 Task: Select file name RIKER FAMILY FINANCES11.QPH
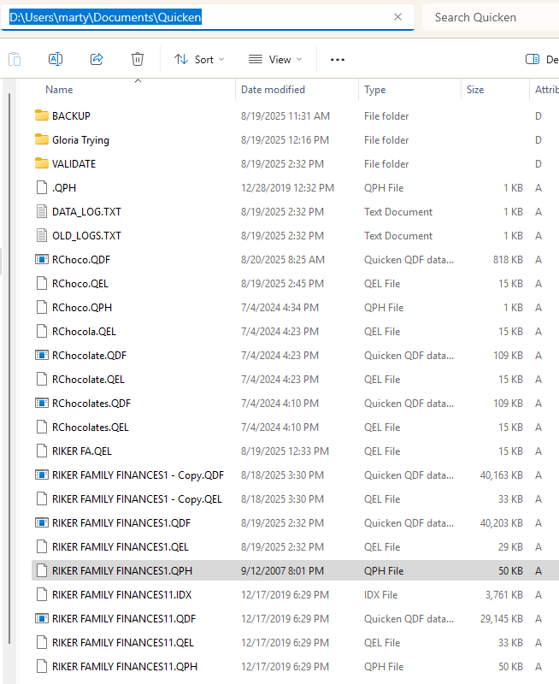[x=125, y=667]
